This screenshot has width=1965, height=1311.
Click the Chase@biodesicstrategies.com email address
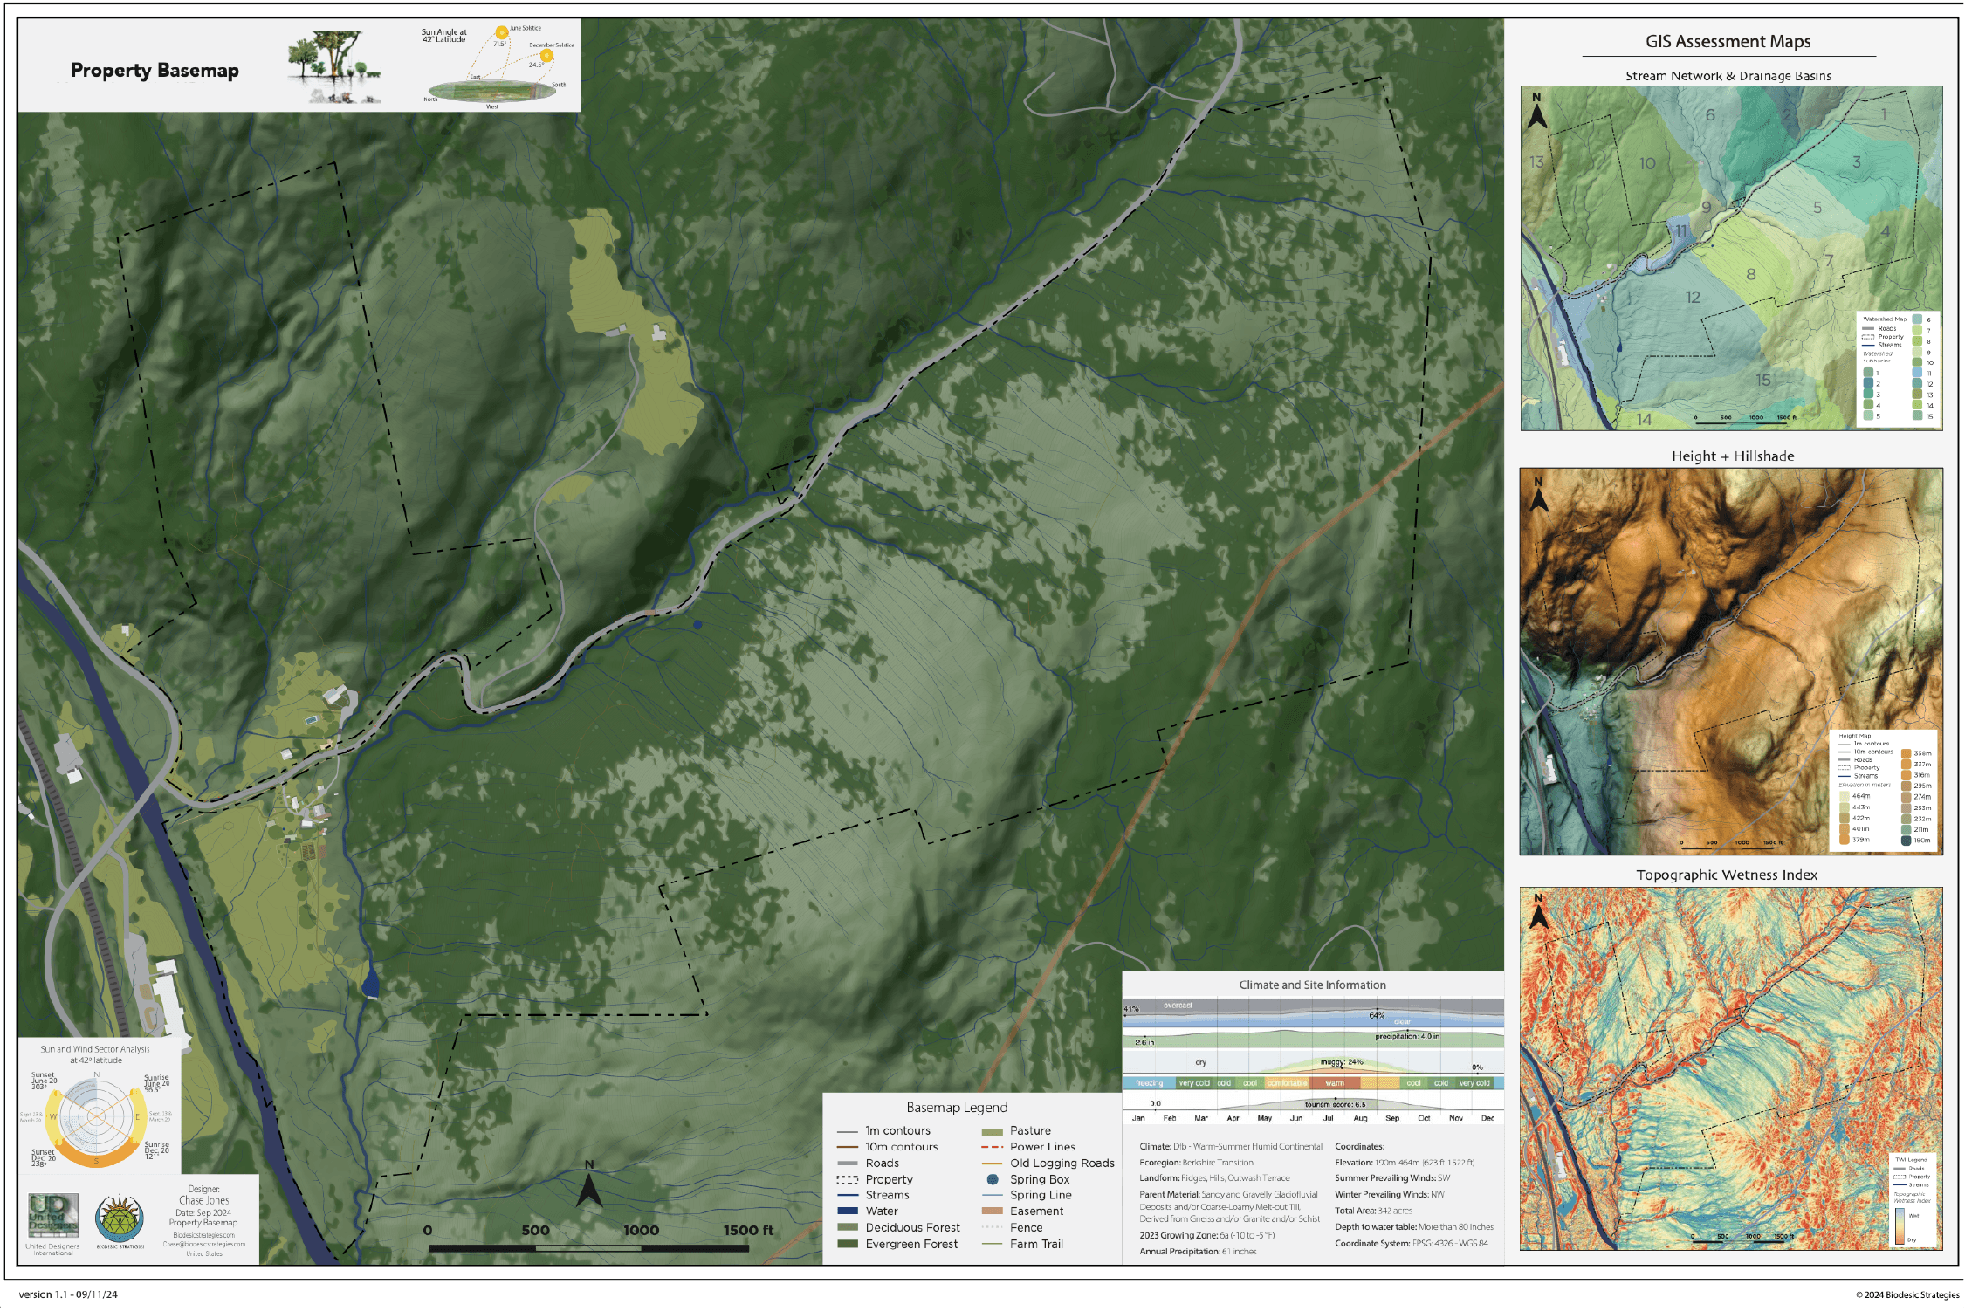click(x=203, y=1245)
